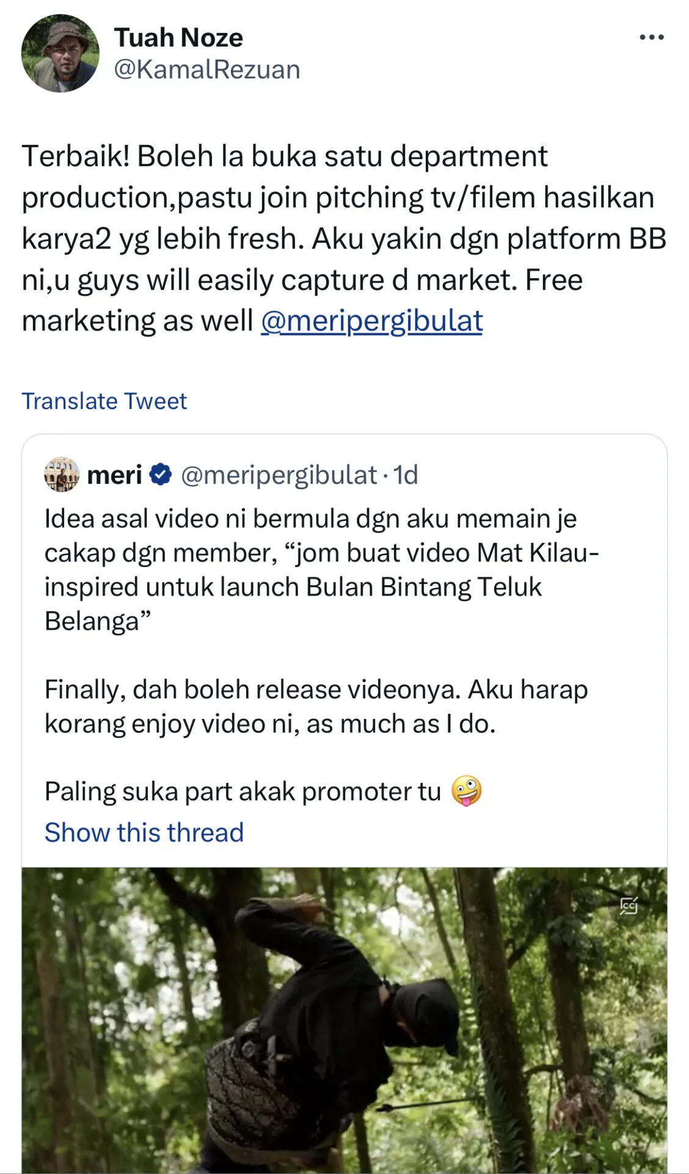The height and width of the screenshot is (1174, 689).
Task: Open the three-dot more options menu
Action: (x=651, y=38)
